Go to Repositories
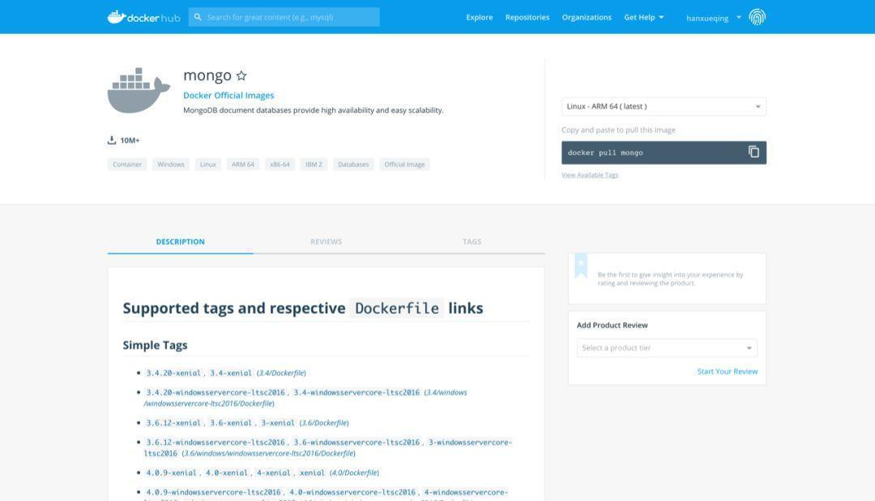Image resolution: width=875 pixels, height=501 pixels. click(x=527, y=17)
